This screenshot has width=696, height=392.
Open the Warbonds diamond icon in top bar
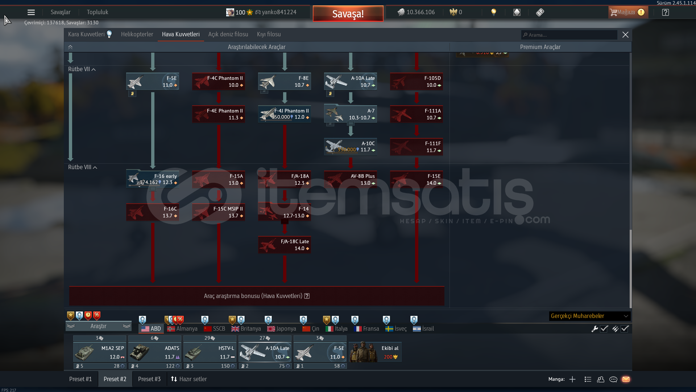[x=517, y=12]
